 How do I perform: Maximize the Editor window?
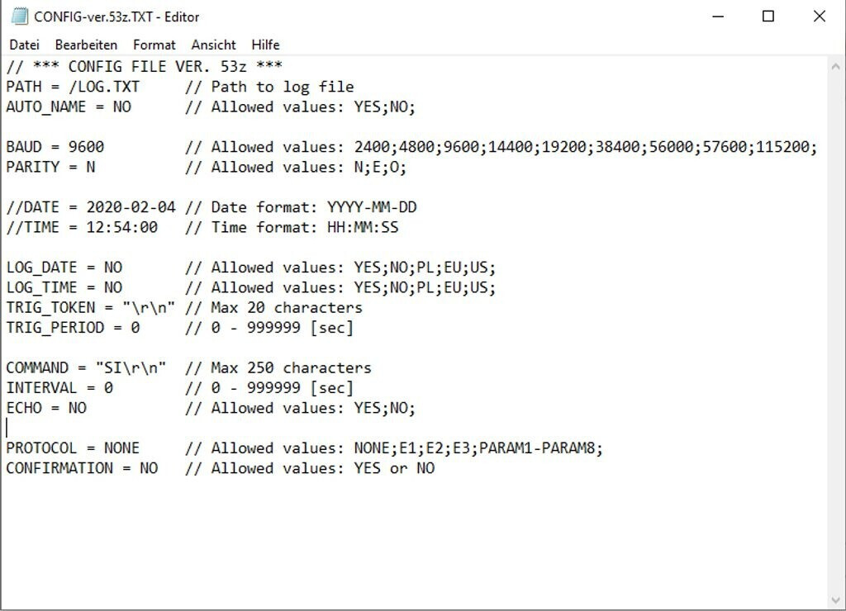768,17
